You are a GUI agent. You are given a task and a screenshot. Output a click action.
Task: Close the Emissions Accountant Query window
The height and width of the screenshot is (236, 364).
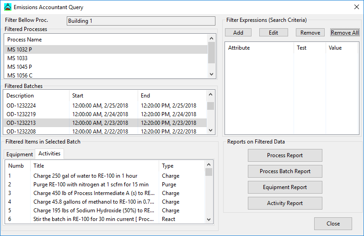pos(356,7)
